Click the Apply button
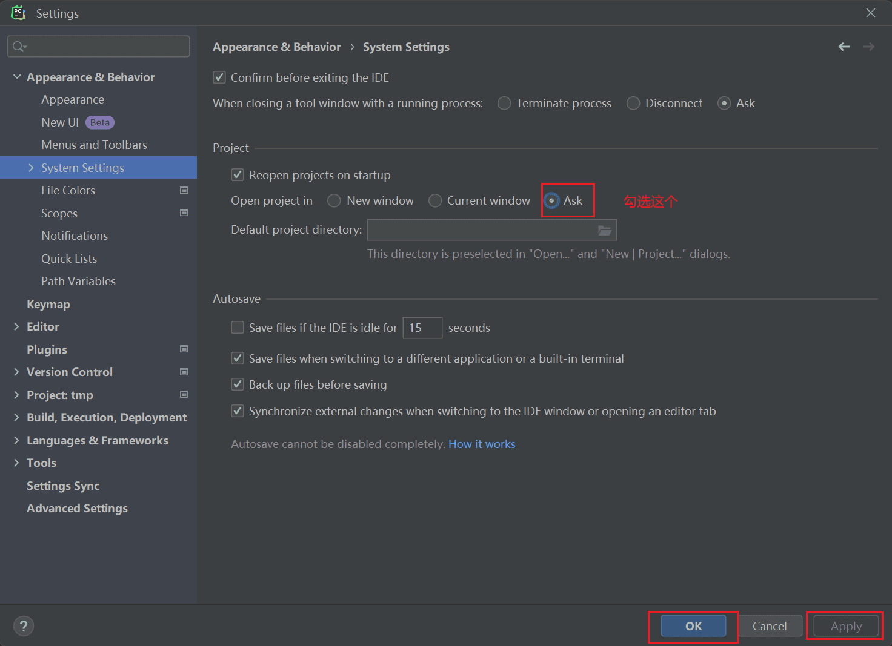The height and width of the screenshot is (646, 892). (x=846, y=626)
